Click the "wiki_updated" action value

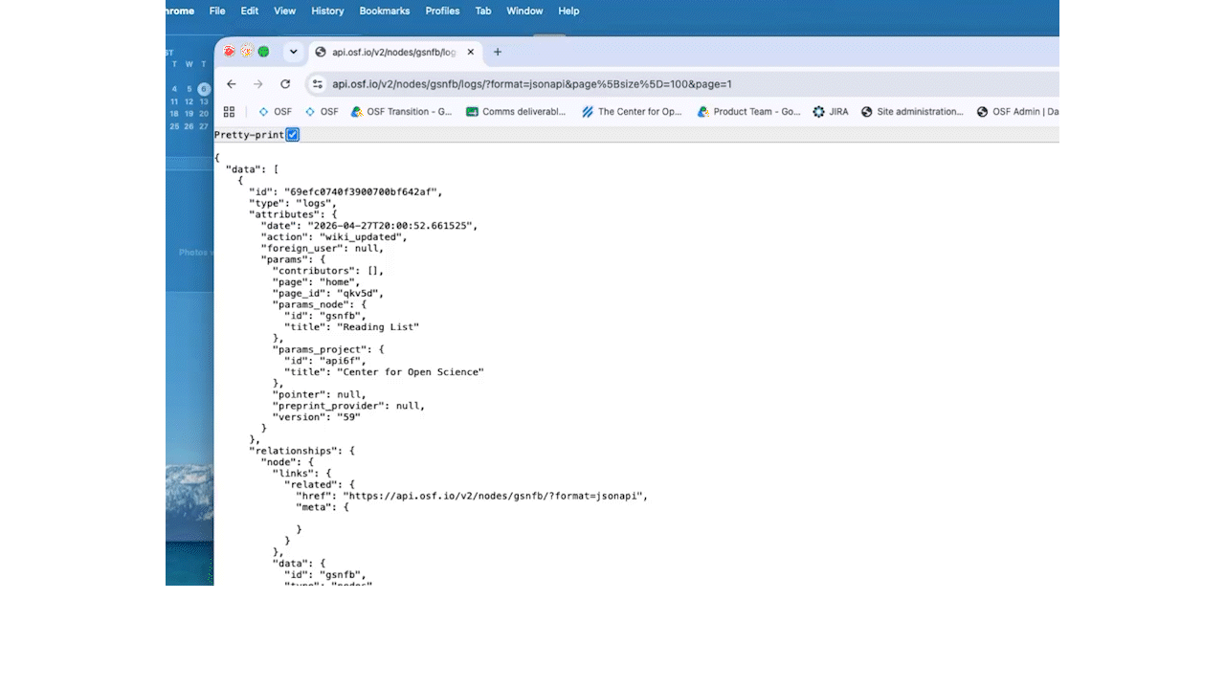pos(361,237)
